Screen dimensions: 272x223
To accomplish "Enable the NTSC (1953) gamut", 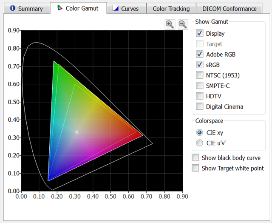I will point(200,75).
